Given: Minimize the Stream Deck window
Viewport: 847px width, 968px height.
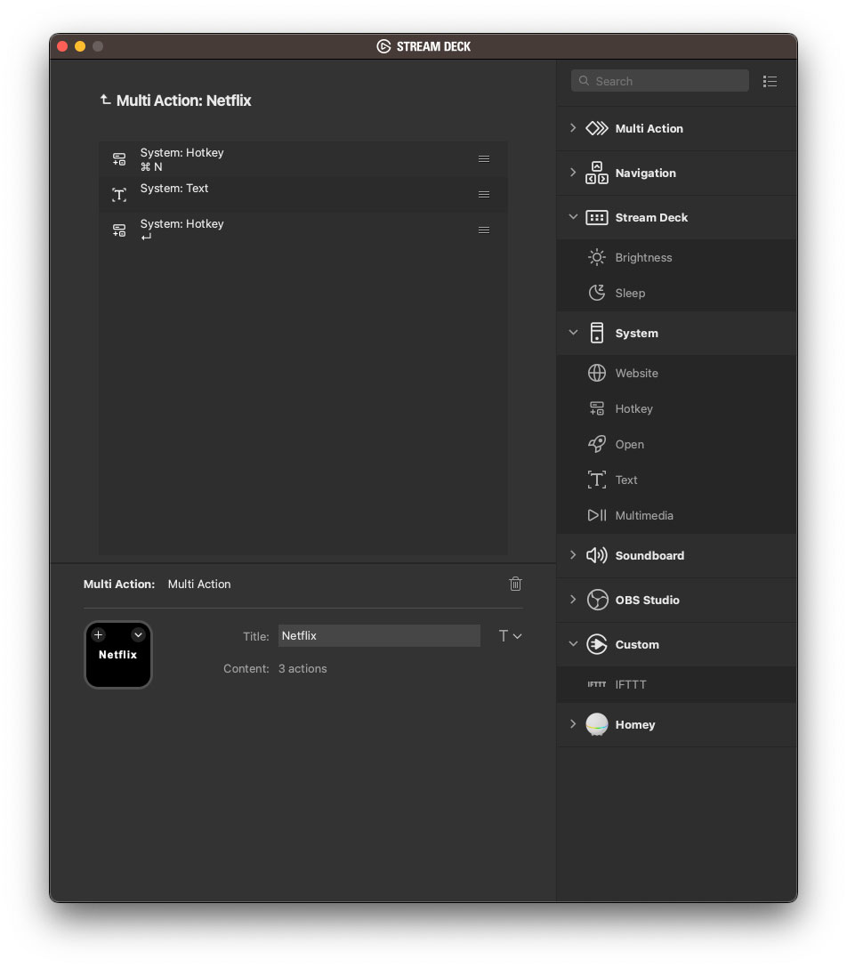Looking at the screenshot, I should (80, 46).
